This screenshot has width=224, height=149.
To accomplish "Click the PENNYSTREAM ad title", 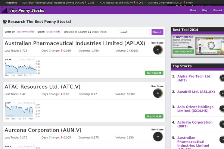I will pos(183,37).
